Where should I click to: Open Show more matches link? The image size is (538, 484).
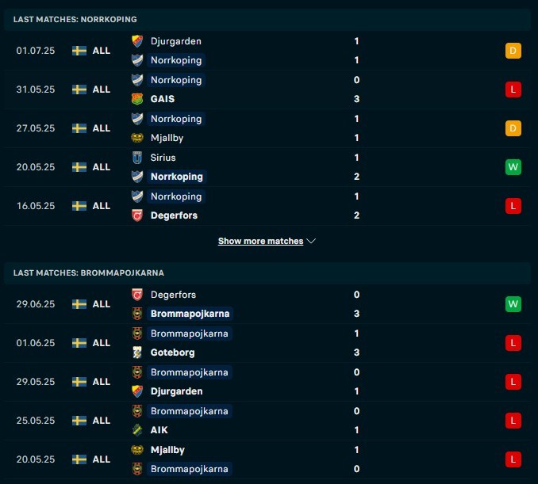coord(261,241)
